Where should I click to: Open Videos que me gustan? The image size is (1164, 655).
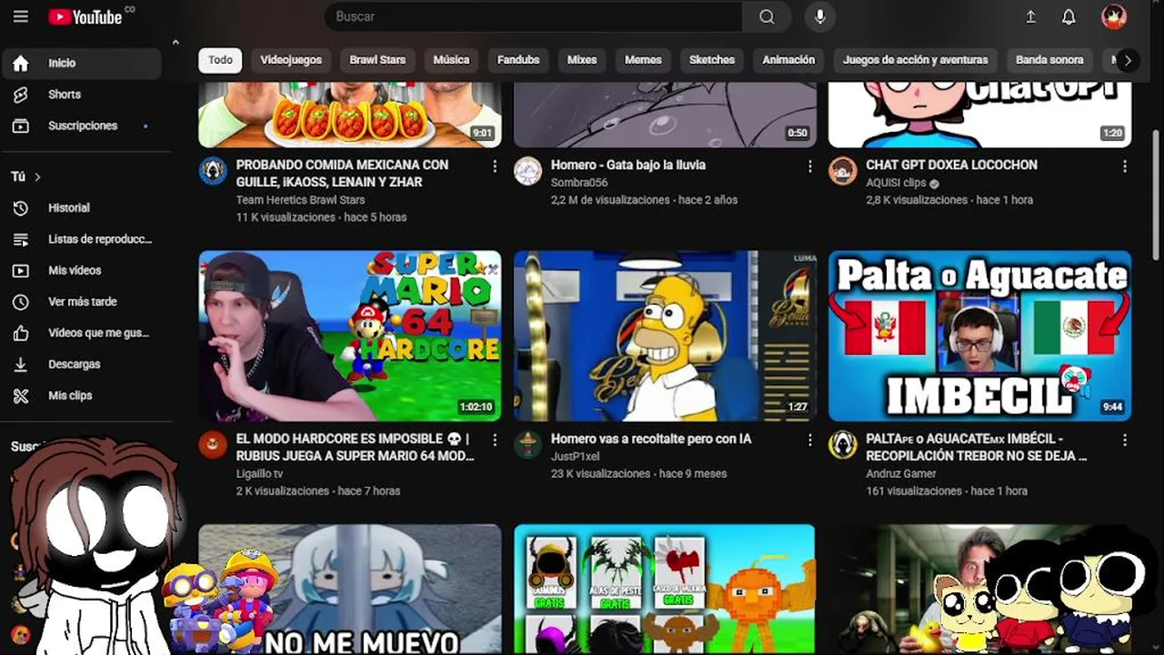[81, 333]
